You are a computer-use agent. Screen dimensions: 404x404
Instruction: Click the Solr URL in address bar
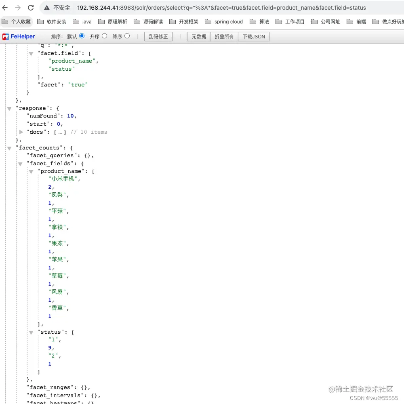[221, 8]
